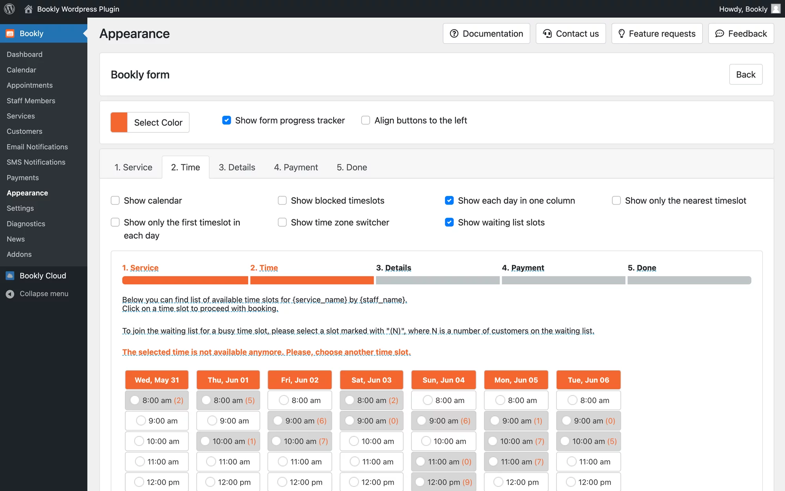The image size is (785, 491).
Task: Click the orange color swatch
Action: (x=119, y=122)
